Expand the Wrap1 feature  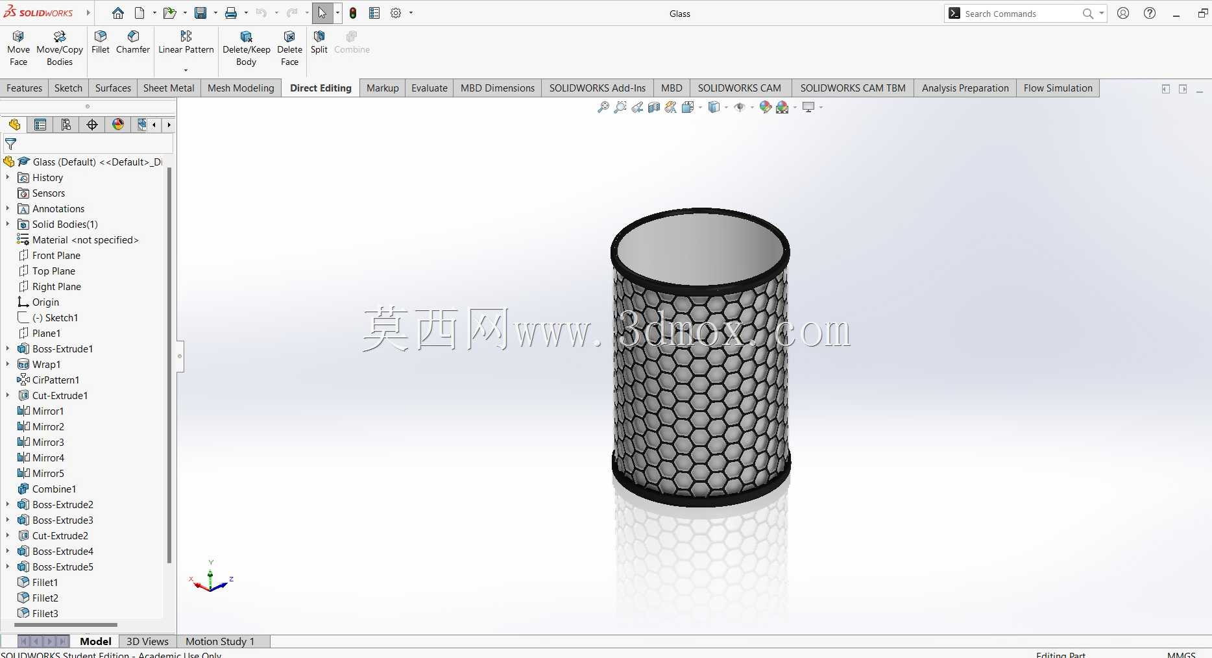(x=8, y=364)
